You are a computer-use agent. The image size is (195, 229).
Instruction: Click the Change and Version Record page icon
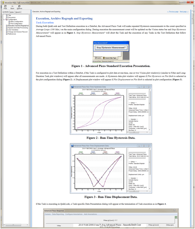[7, 32]
